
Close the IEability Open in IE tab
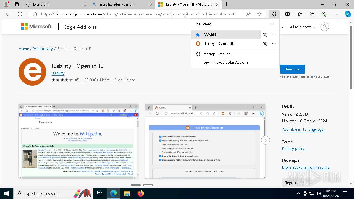coord(217,4)
